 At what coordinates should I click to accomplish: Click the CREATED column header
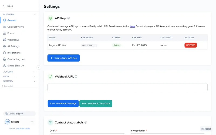coord(137,38)
